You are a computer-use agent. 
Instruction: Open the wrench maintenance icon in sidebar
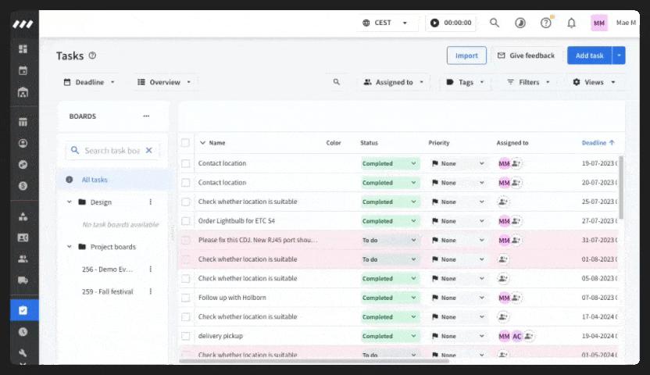23,353
